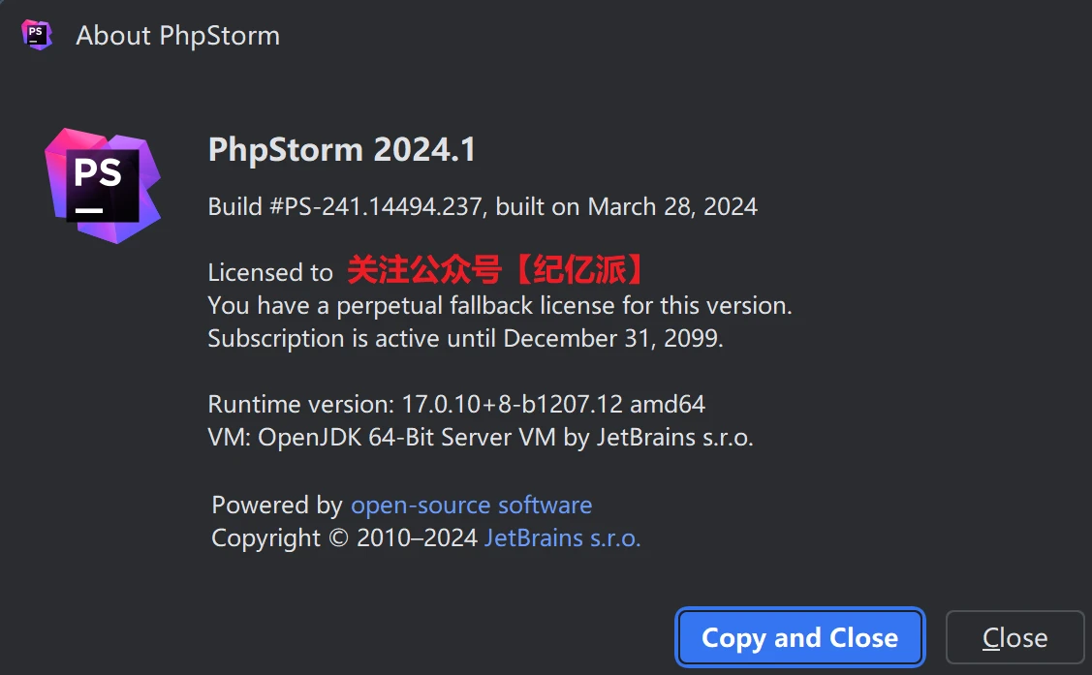
Task: Click the small PhpStorm icon in title bar
Action: [x=37, y=35]
